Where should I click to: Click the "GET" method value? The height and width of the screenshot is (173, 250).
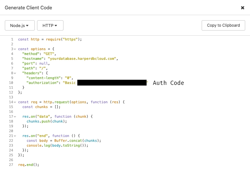pyautogui.click(x=49, y=54)
